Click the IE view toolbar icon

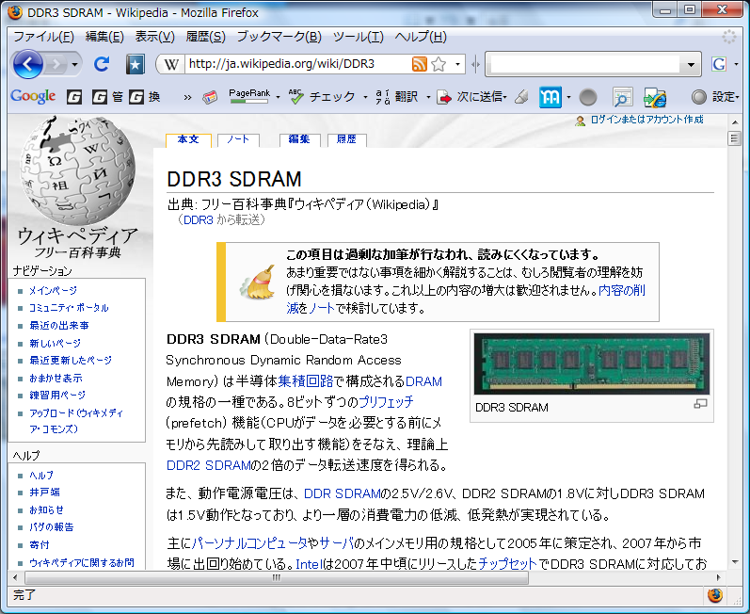click(655, 98)
